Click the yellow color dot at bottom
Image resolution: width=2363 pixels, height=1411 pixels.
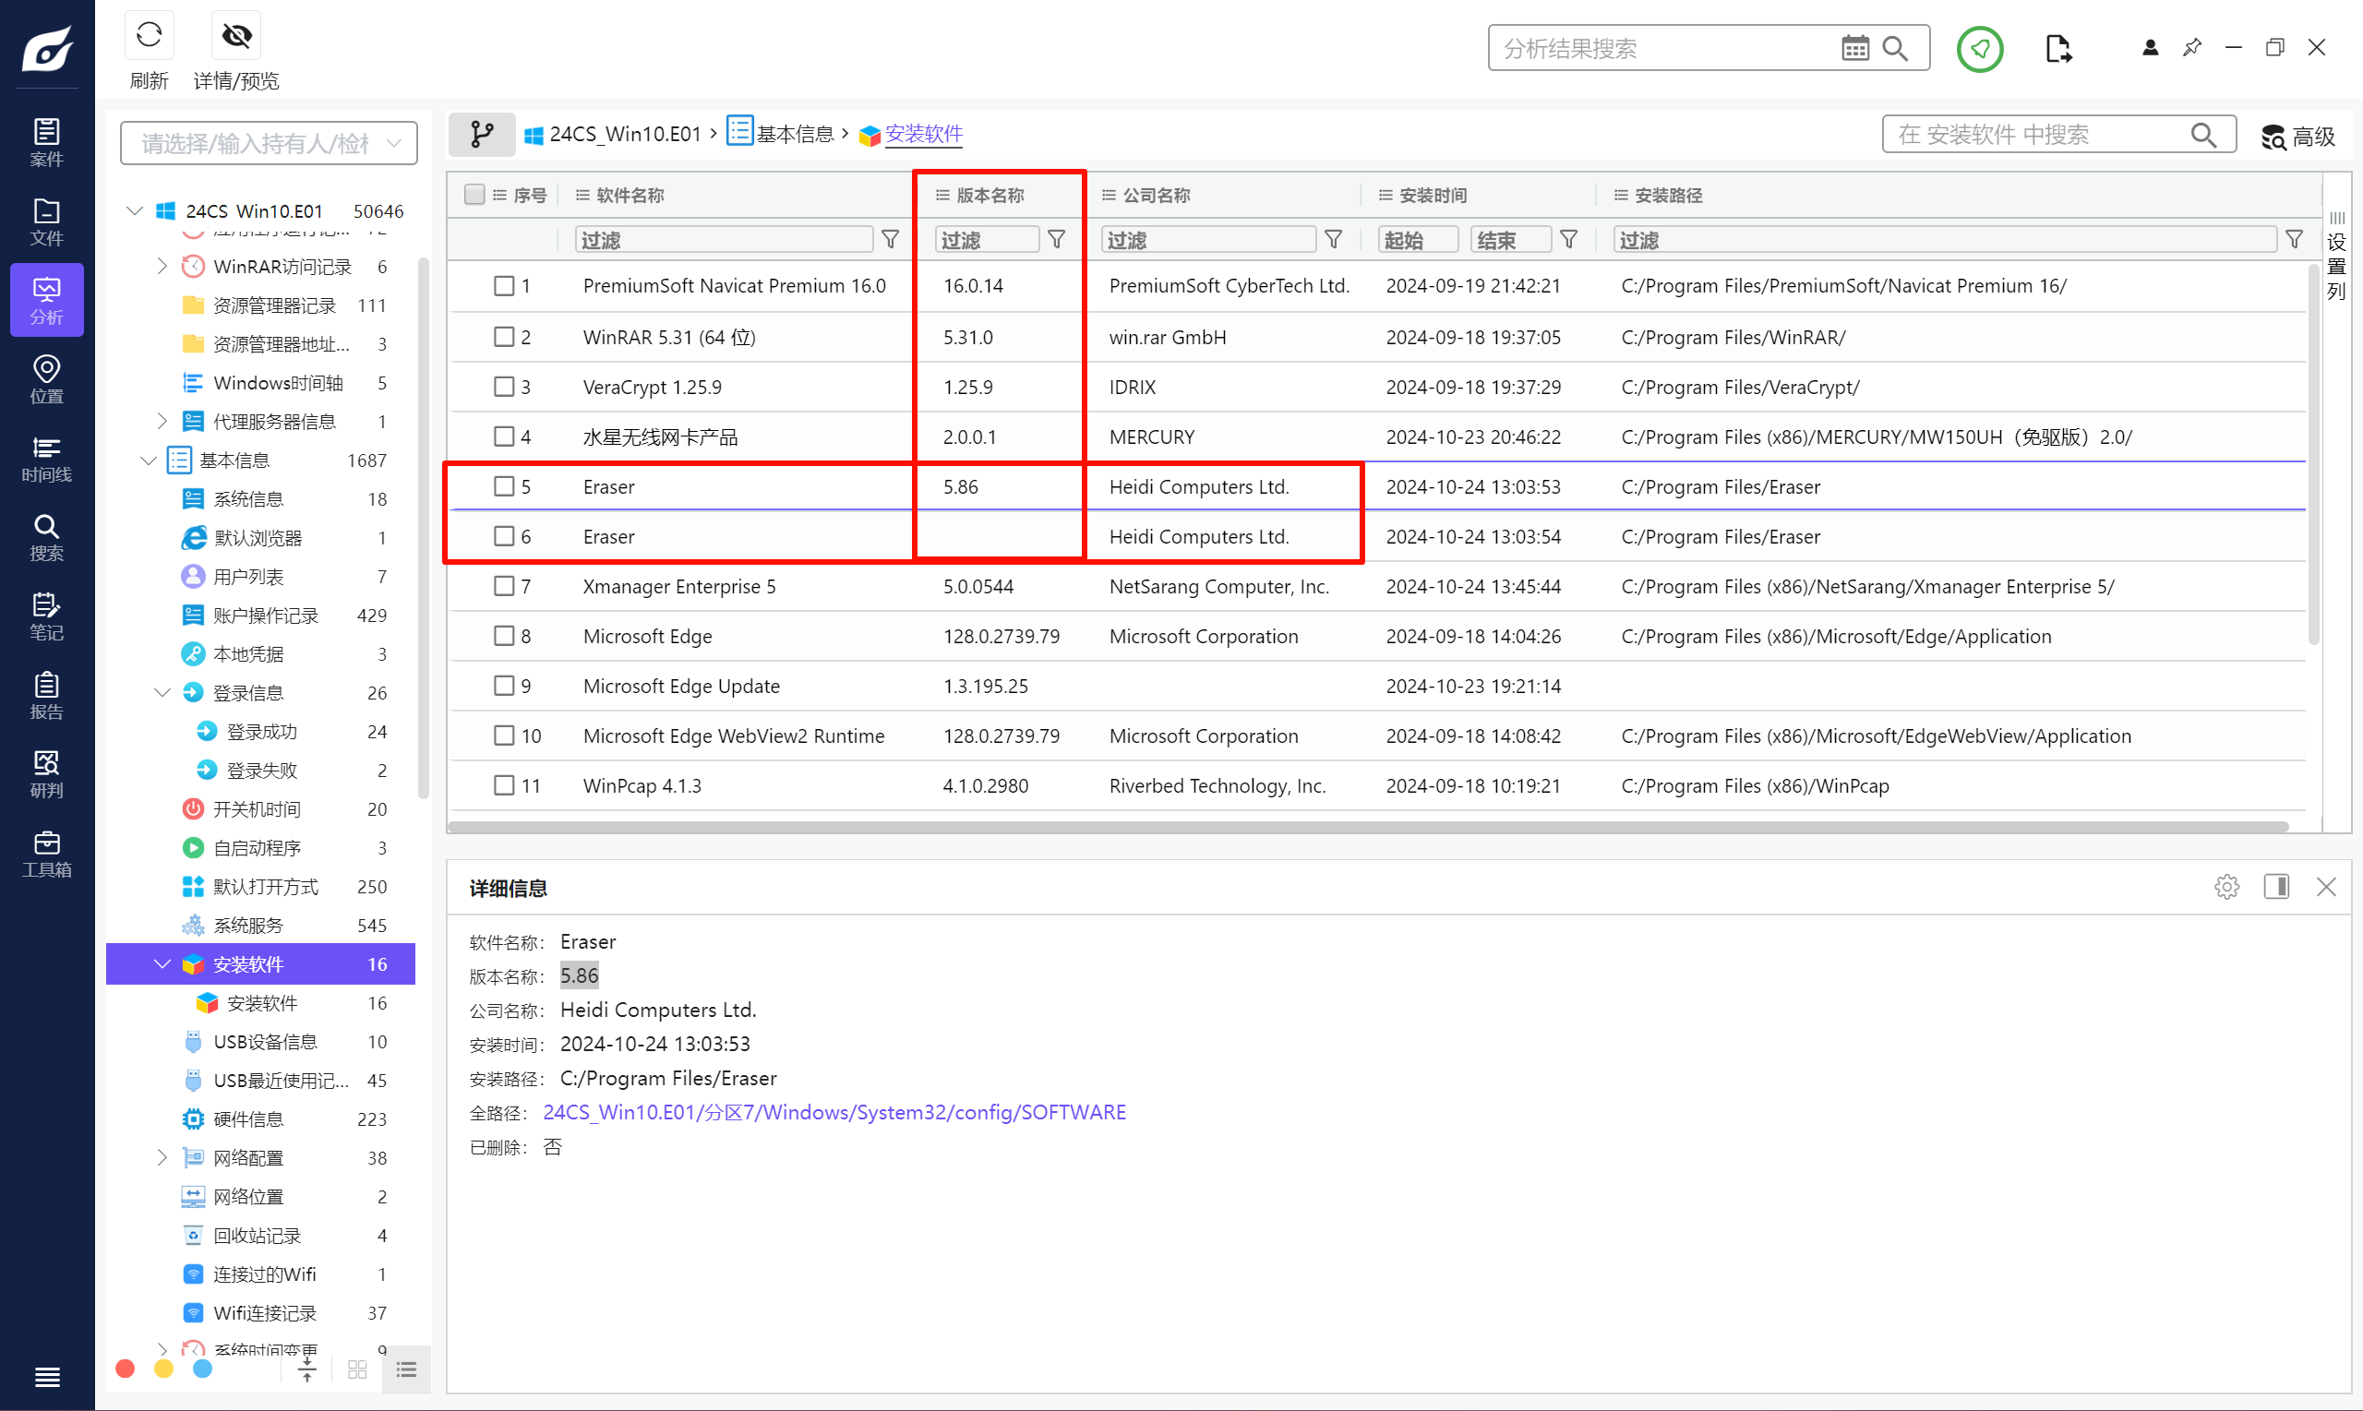click(164, 1369)
